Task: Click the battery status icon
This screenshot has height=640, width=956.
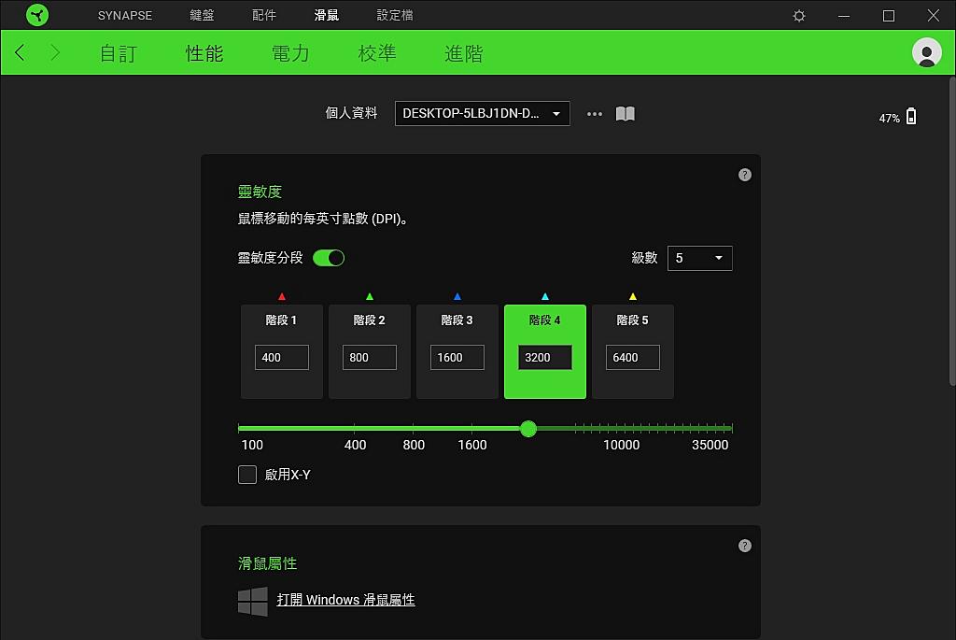Action: 911,117
